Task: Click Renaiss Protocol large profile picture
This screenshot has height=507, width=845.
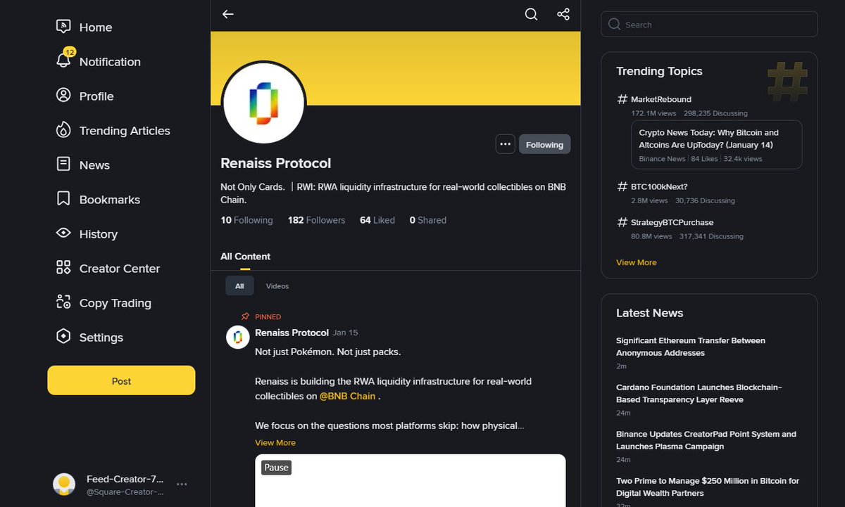Action: [x=264, y=103]
